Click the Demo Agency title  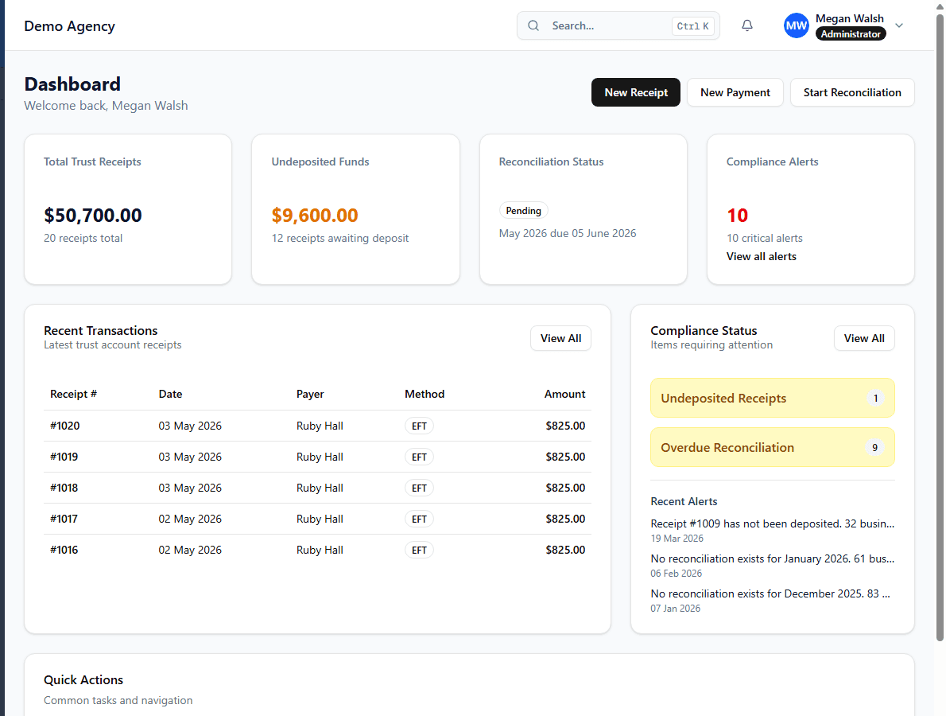point(69,26)
